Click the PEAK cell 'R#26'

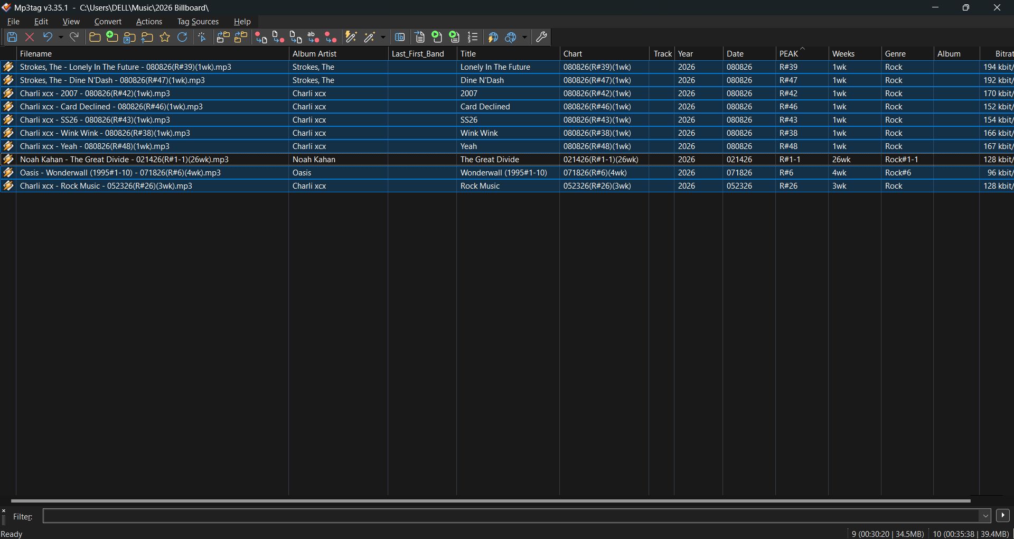click(x=788, y=186)
